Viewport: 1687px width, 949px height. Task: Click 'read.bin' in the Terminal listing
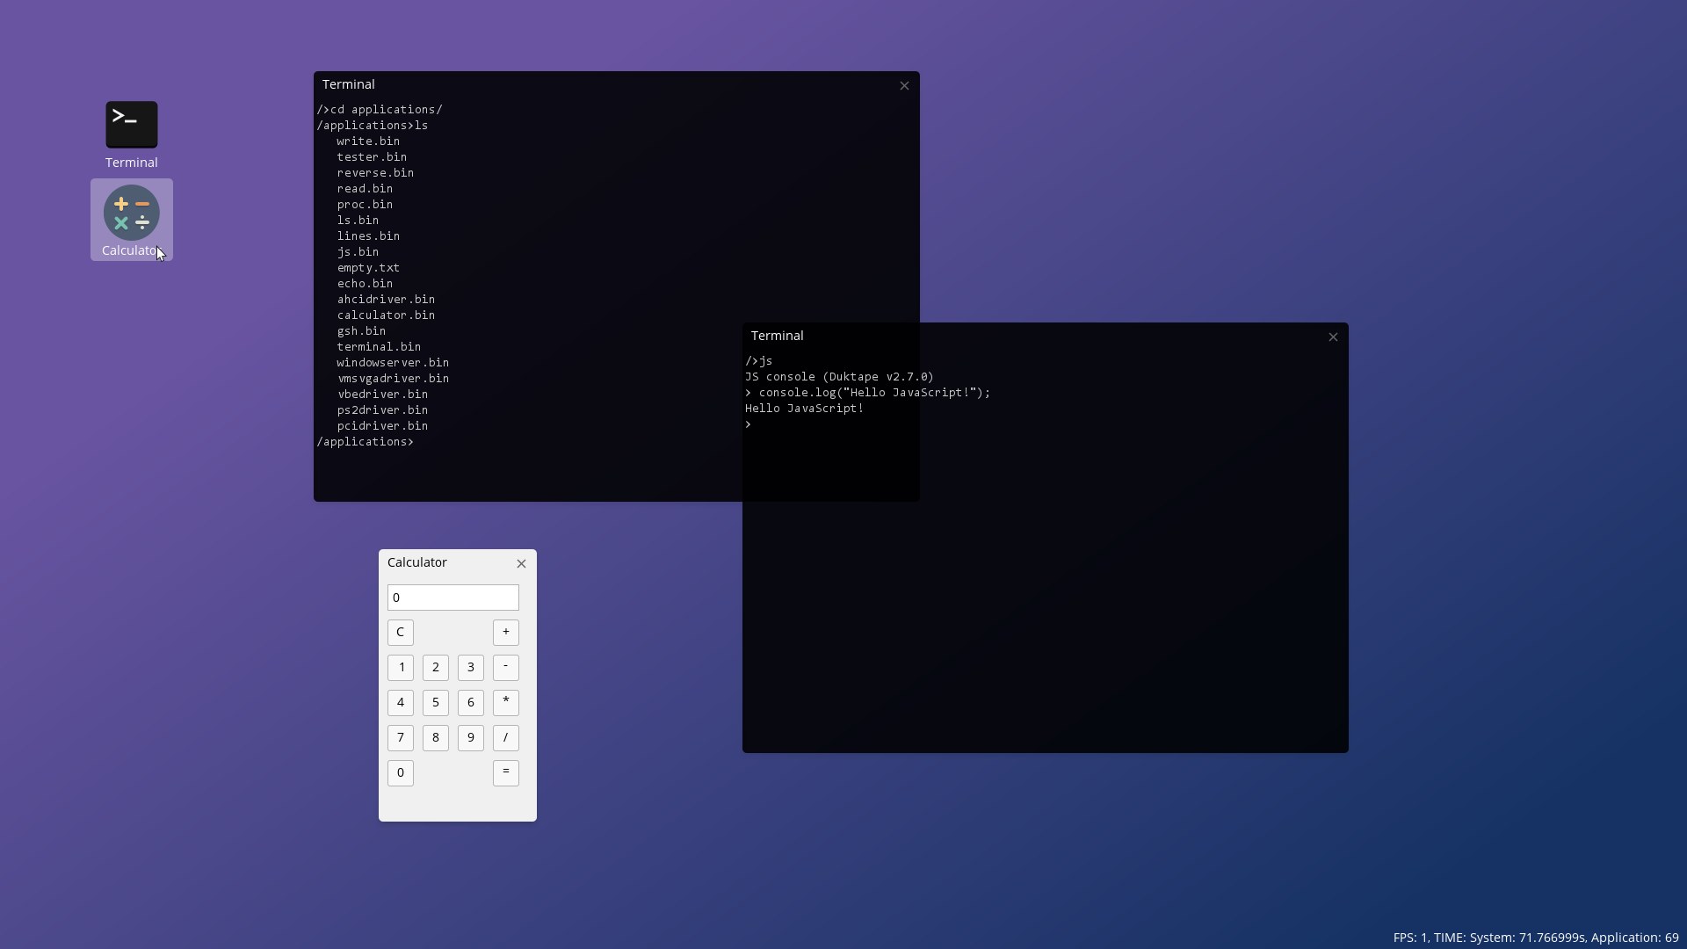[x=365, y=189]
